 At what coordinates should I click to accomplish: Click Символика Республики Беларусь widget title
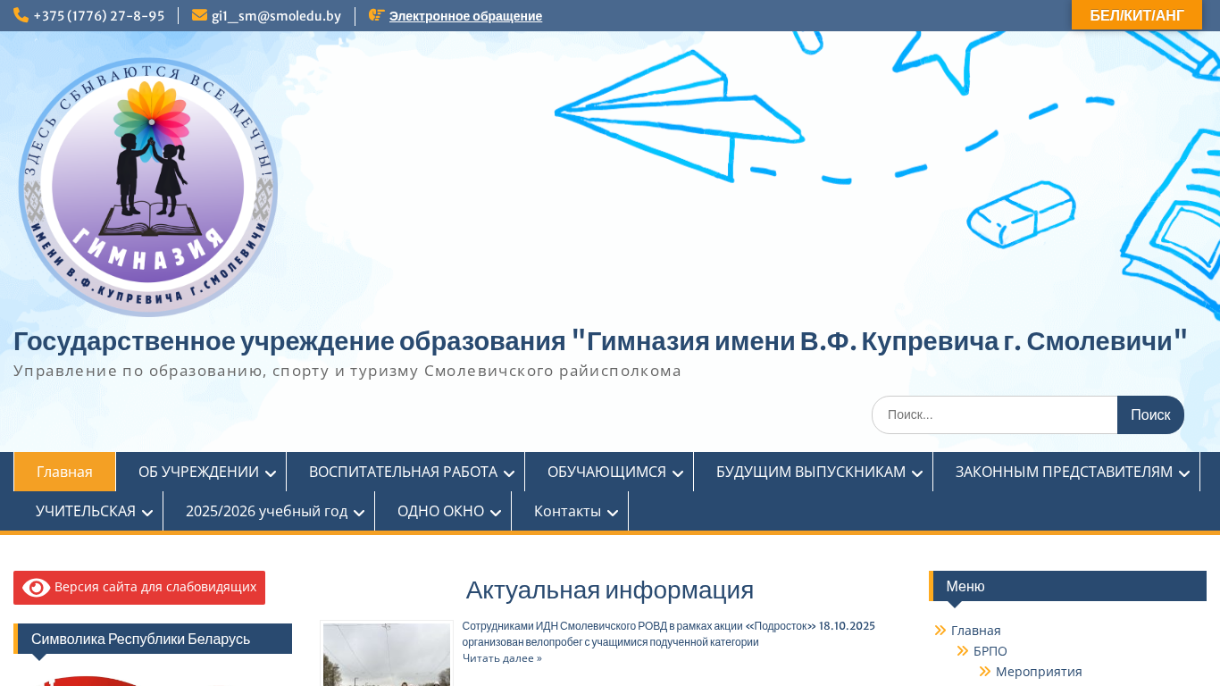(153, 639)
